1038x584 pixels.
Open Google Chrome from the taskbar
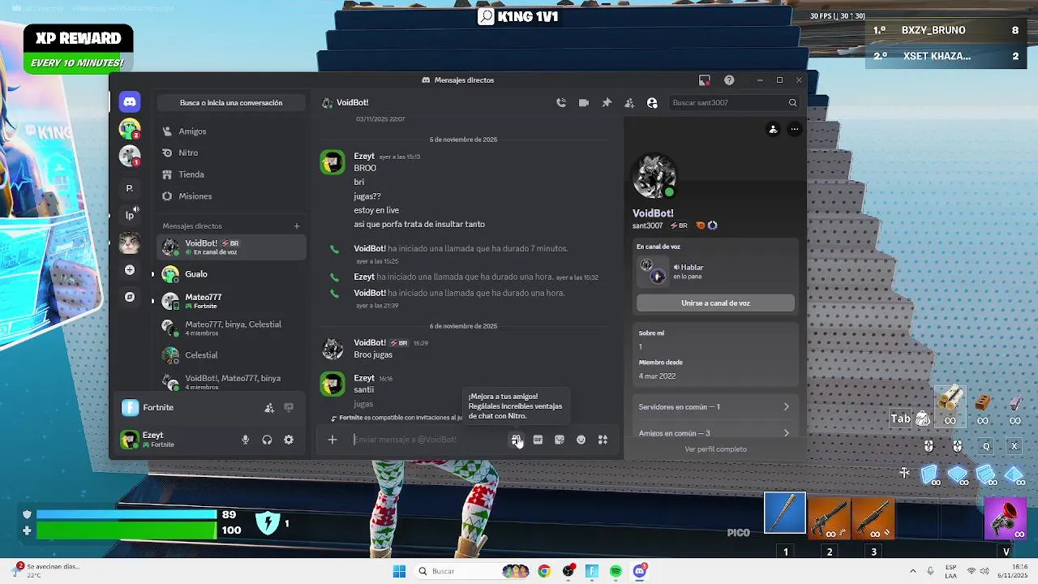click(x=544, y=571)
